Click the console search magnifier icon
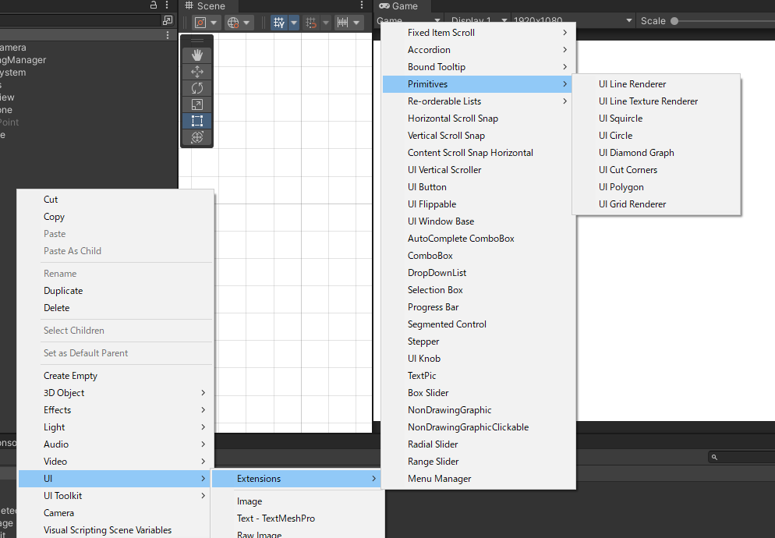The height and width of the screenshot is (538, 775). pos(714,458)
